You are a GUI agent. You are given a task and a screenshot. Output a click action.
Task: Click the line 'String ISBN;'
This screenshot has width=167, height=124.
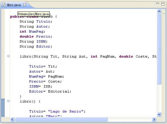click(x=33, y=41)
